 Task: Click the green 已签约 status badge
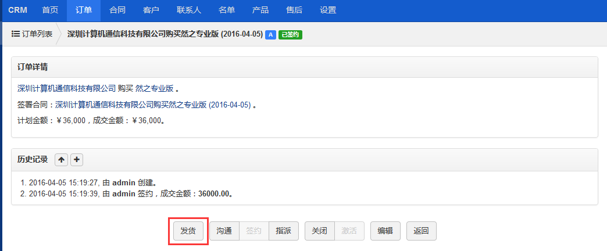pos(290,35)
